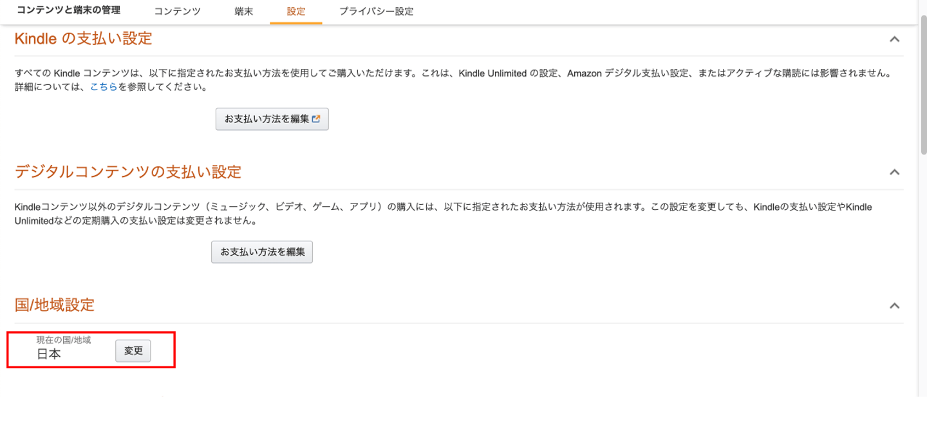
Task: Click external-link icon on Kindle payment button
Action: point(316,119)
